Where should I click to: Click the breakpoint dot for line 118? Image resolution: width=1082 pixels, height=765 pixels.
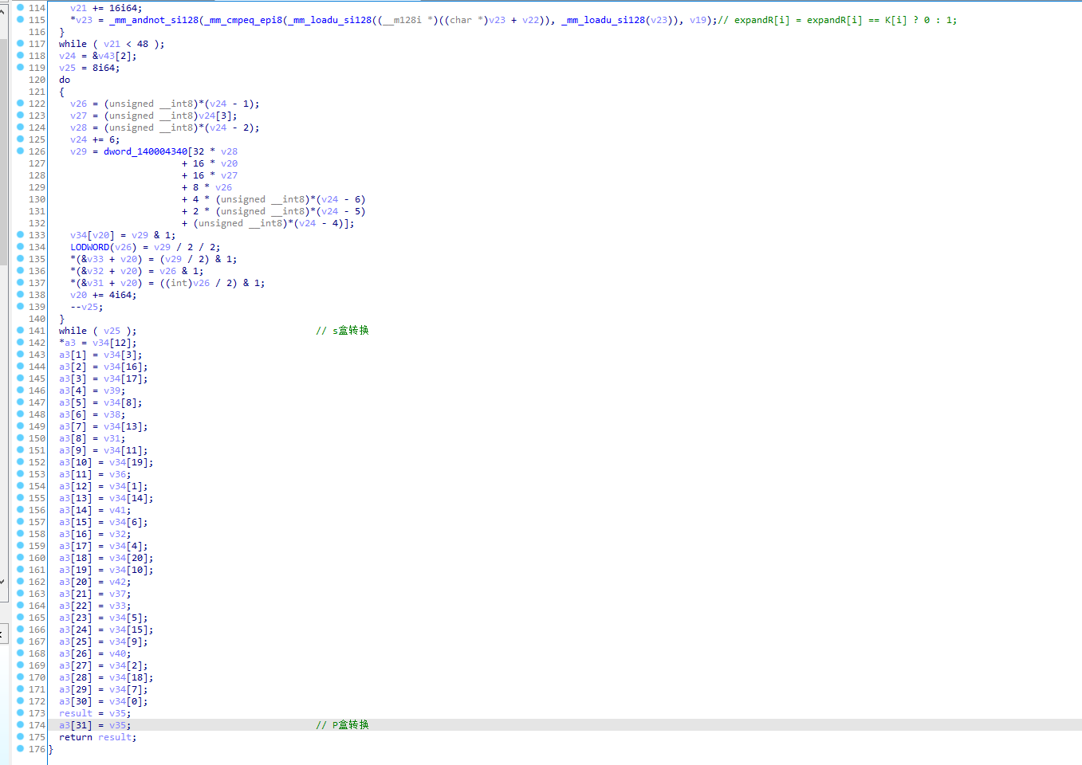21,56
